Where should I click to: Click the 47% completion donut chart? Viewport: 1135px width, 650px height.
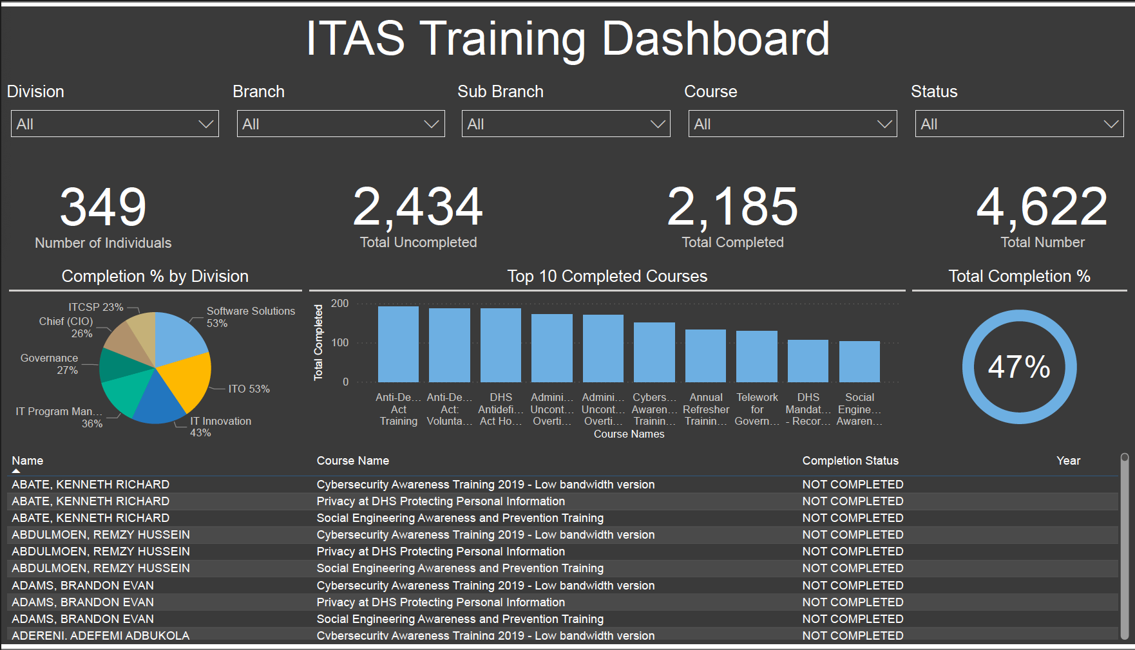coord(1019,367)
